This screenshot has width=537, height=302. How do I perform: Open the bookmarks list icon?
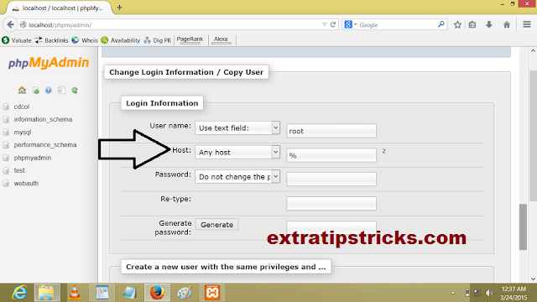[x=472, y=24]
